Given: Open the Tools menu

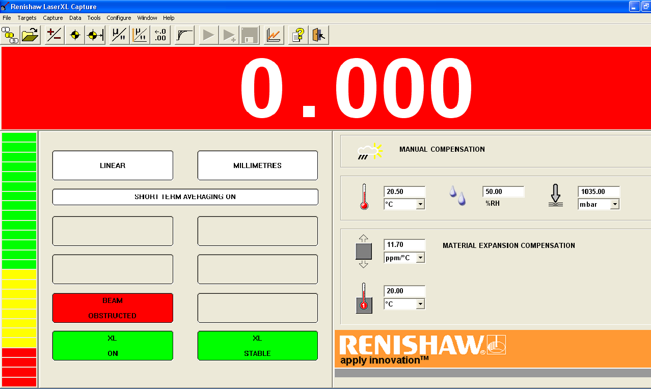Looking at the screenshot, I should pyautogui.click(x=94, y=18).
